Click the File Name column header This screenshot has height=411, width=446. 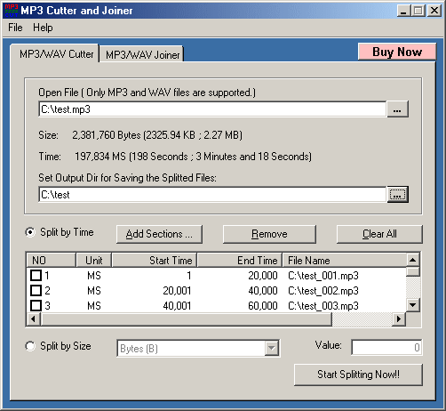pyautogui.click(x=344, y=261)
